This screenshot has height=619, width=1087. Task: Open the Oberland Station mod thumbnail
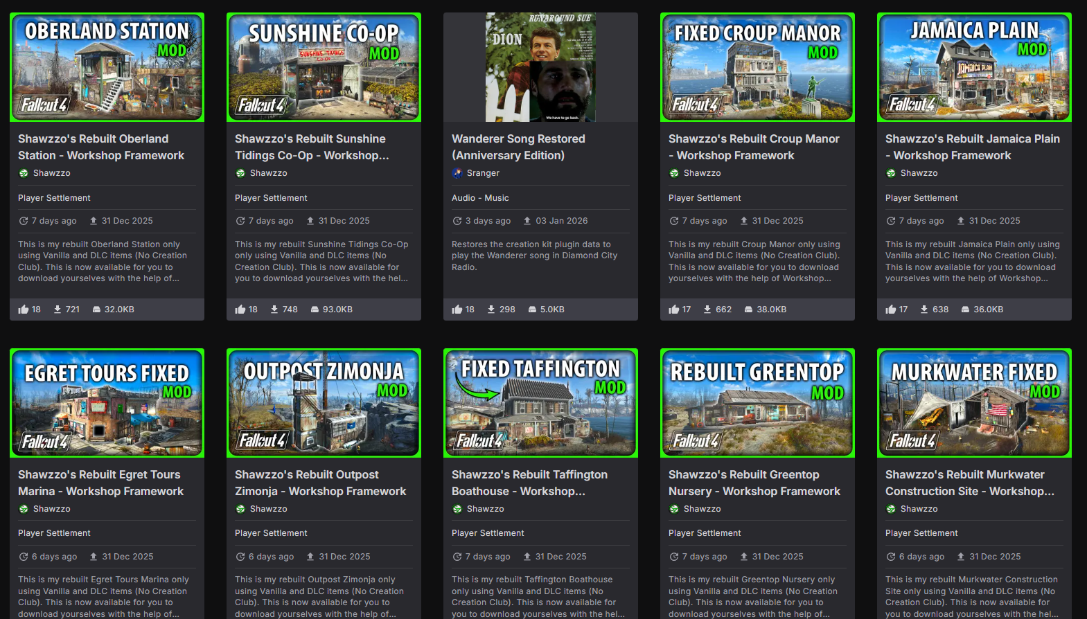(107, 67)
